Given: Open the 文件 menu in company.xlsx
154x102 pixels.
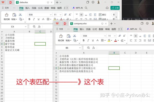Looking at the screenshot, I should (60, 29).
